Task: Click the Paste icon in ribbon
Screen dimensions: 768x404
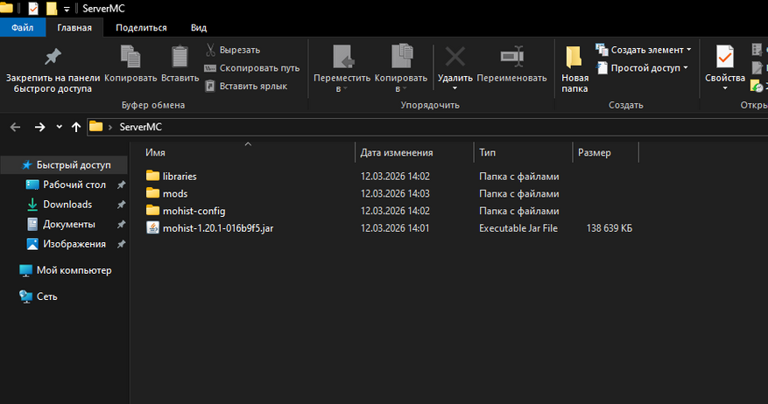Action: (180, 58)
